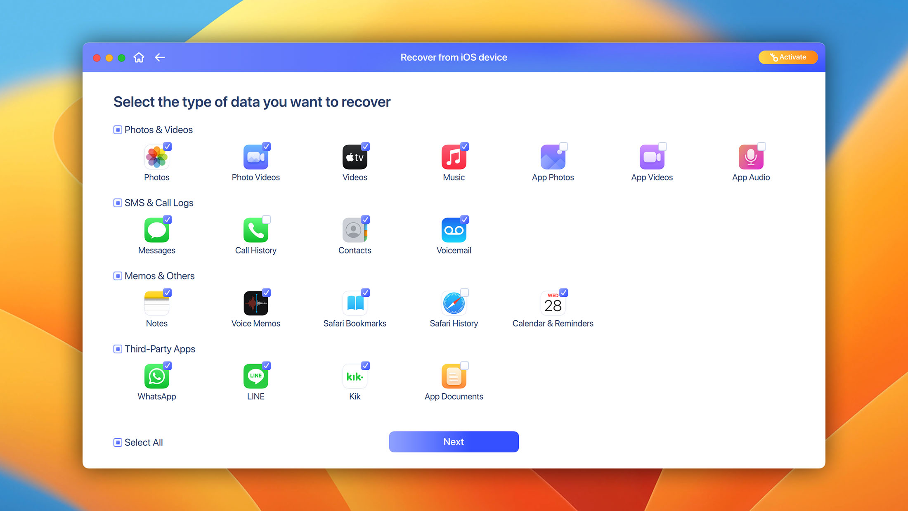The image size is (908, 511).
Task: Click the Messages icon
Action: click(x=157, y=230)
